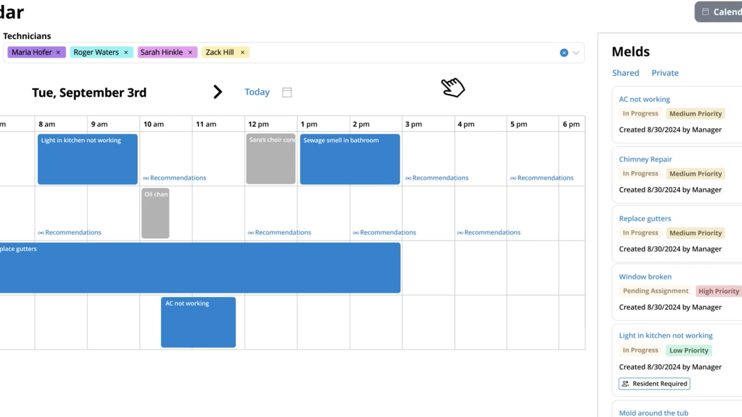Open the date picker calendar icon beside Today
The height and width of the screenshot is (417, 742).
pos(286,92)
